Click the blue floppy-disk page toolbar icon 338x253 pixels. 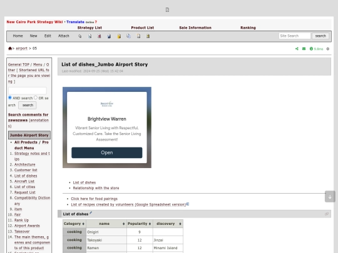[x=109, y=36]
